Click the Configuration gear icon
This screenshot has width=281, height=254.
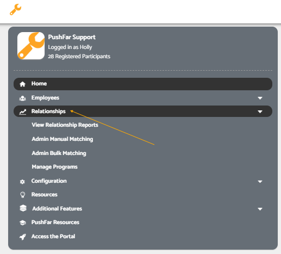pyautogui.click(x=22, y=182)
